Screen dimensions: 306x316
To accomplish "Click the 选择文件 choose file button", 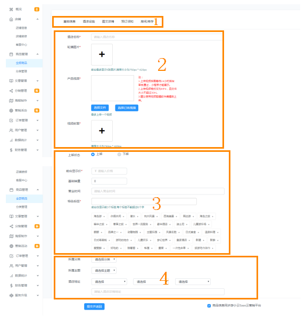I will tap(100, 108).
